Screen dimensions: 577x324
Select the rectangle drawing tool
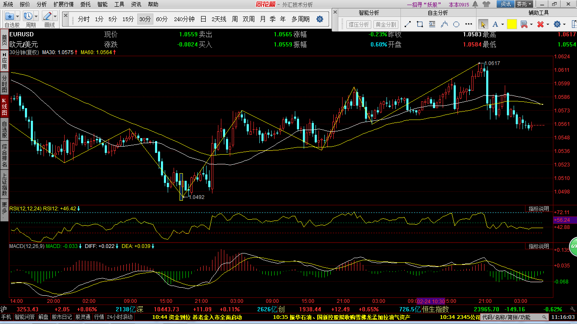point(420,24)
